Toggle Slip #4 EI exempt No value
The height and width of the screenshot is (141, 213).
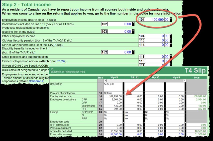pos(175,115)
